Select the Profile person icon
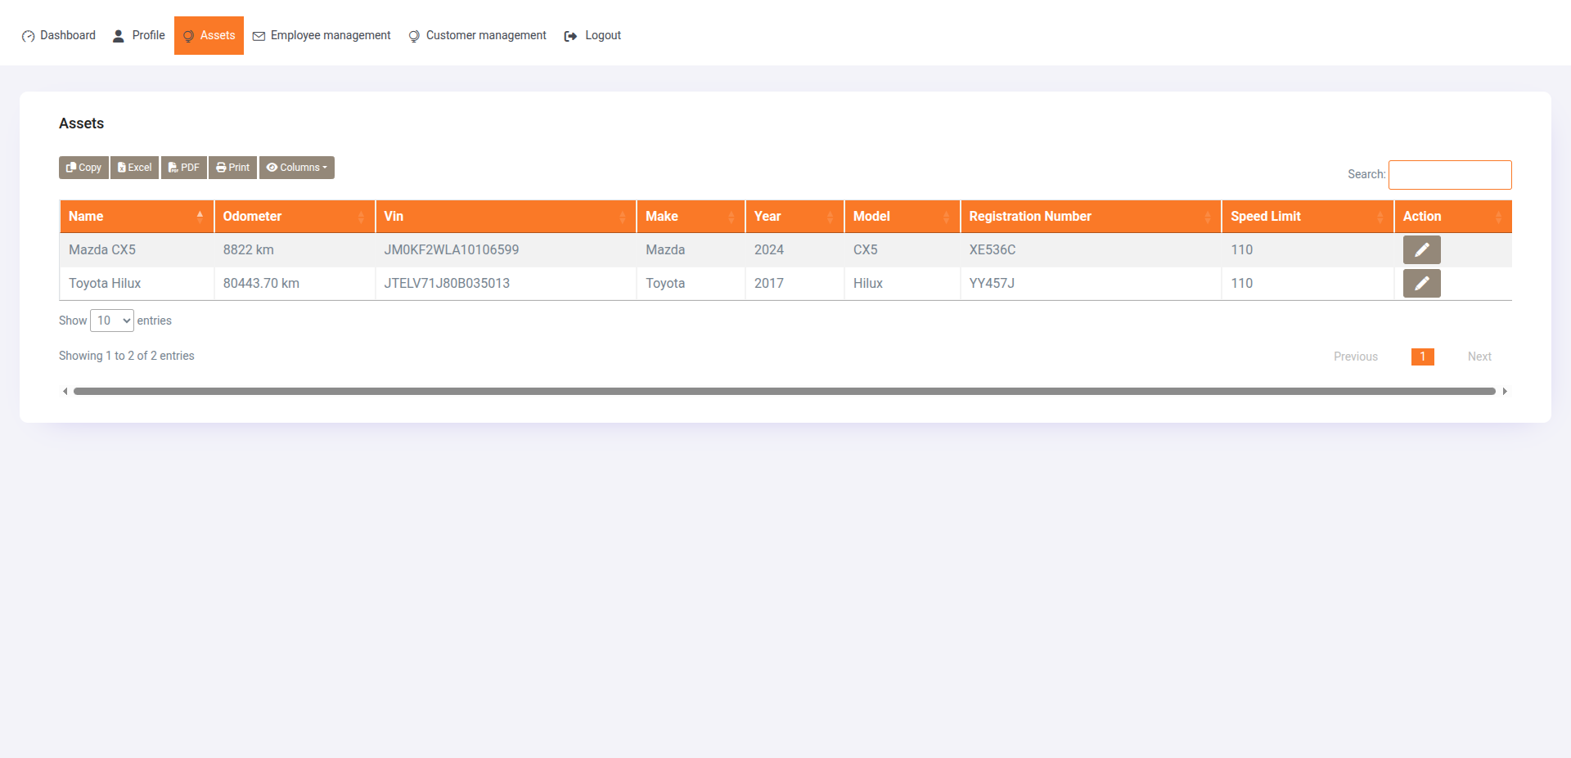 [x=117, y=35]
